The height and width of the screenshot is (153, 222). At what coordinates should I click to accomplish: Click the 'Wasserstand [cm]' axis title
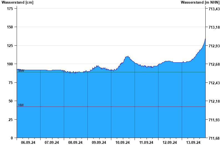click(x=17, y=2)
